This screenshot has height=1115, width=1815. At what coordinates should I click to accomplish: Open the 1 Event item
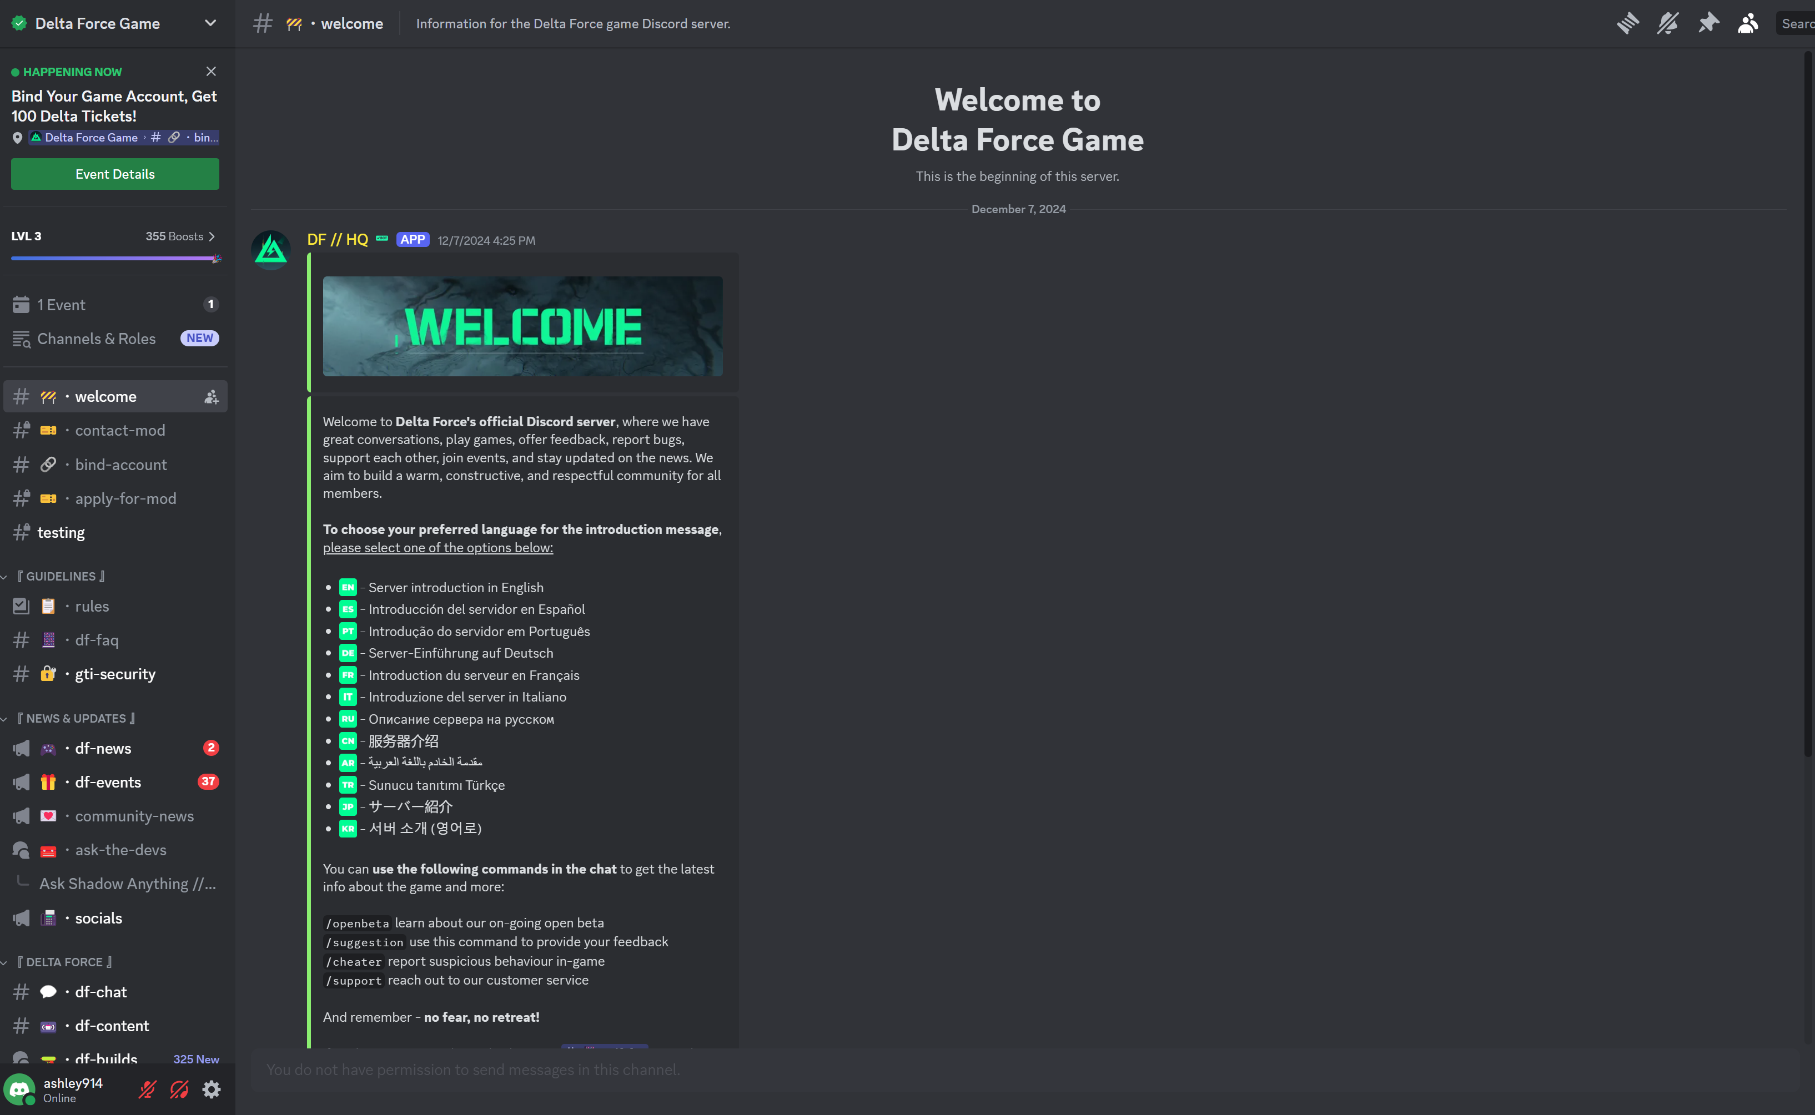[115, 305]
